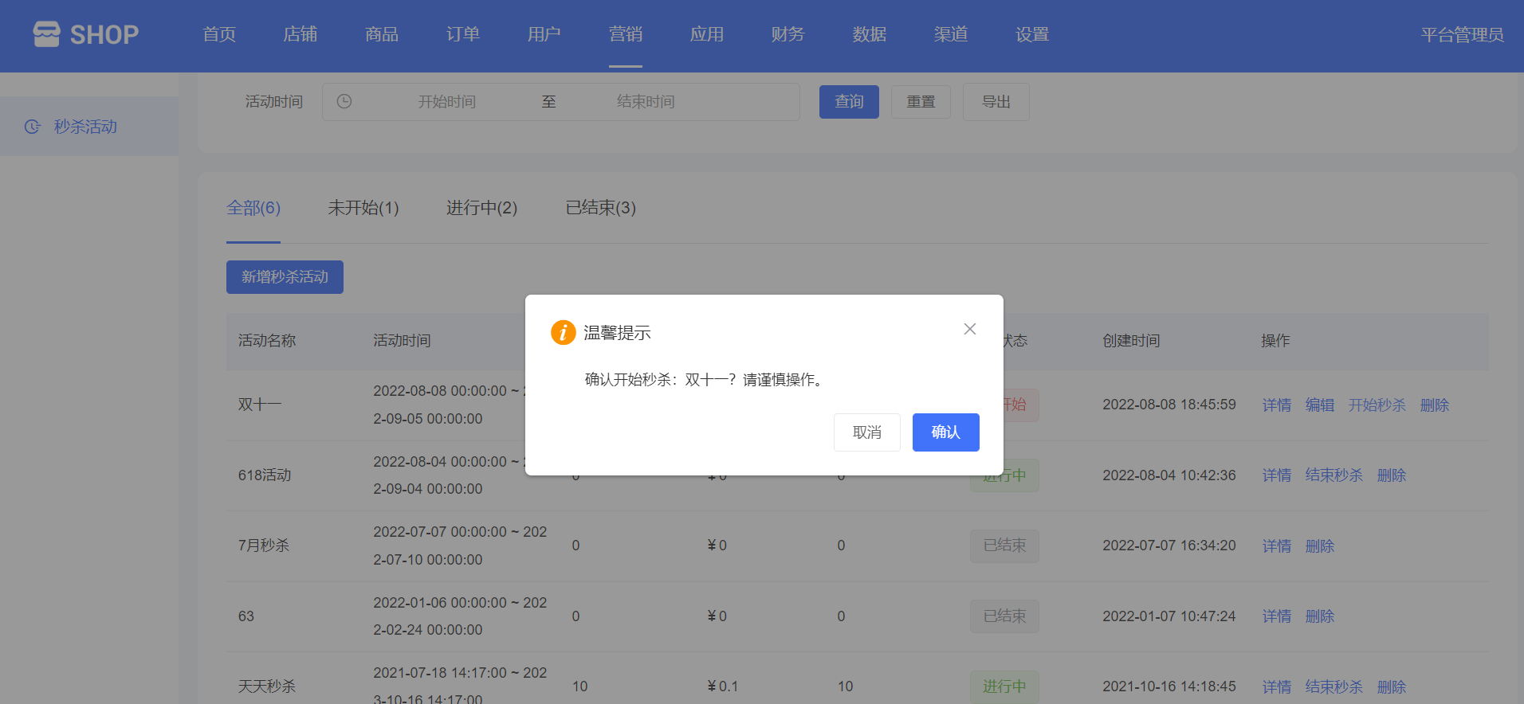Click 已结束 status tag in row 63
Screen dimensions: 1524x704
(x=1004, y=616)
